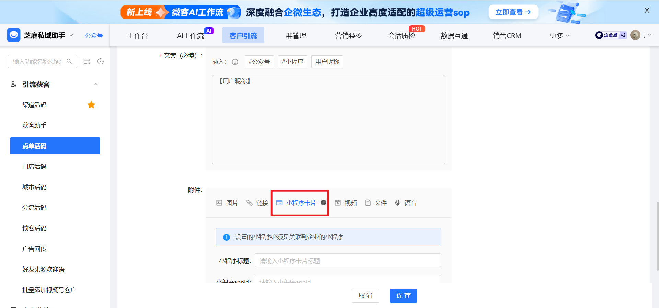The height and width of the screenshot is (308, 659).
Task: Click the search magnifier icon in sidebar
Action: tap(69, 61)
